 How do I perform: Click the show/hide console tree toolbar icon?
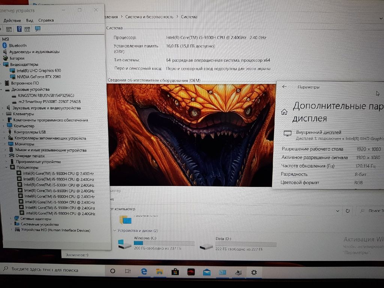9,29
